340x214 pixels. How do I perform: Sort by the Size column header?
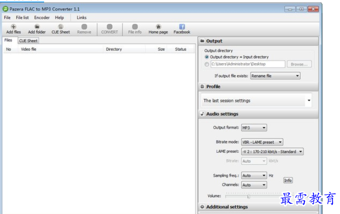click(157, 49)
